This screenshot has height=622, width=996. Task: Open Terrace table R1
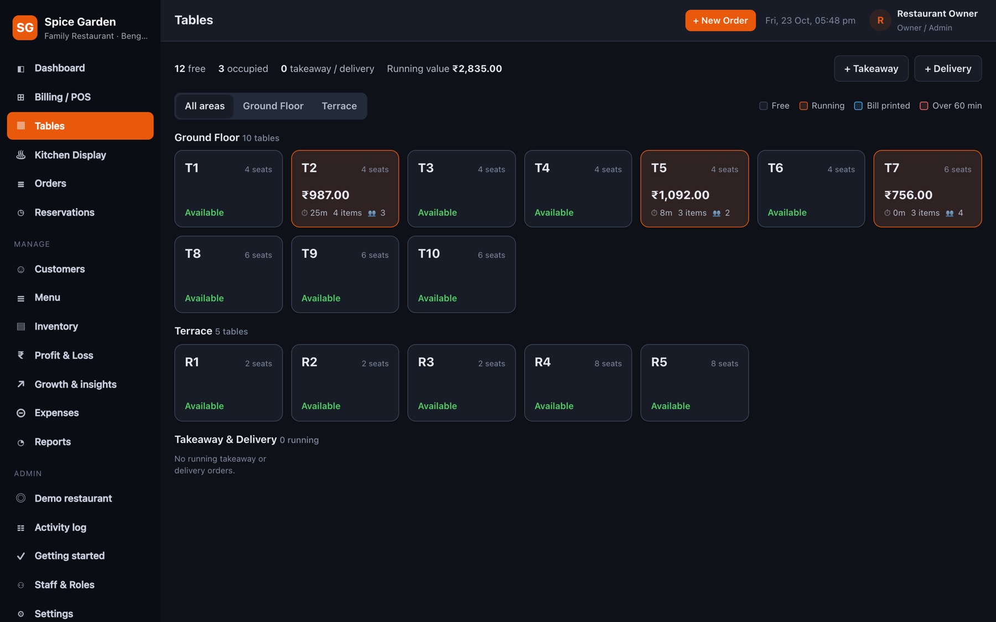pos(229,383)
